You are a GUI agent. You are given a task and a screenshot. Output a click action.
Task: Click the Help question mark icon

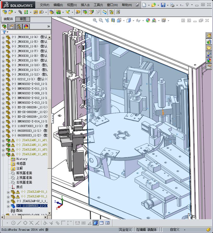point(187,5)
